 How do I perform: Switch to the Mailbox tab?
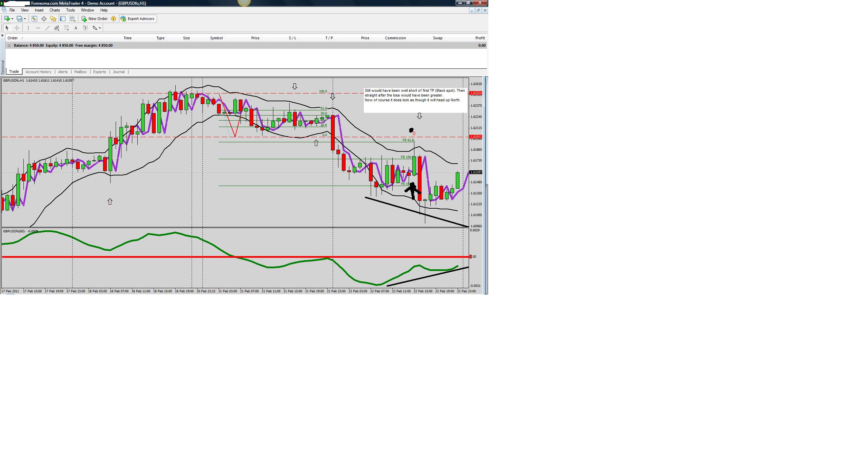(x=80, y=72)
